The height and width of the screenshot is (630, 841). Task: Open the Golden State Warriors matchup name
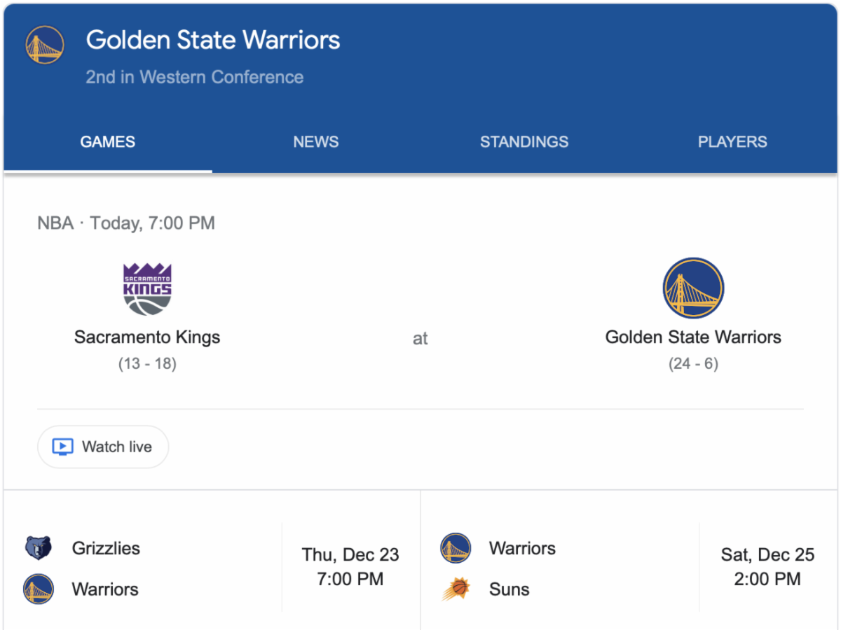click(693, 337)
